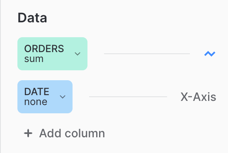Screen dimensions: 228x153
Task: Expand the DATE column chevron
Action: point(63,97)
